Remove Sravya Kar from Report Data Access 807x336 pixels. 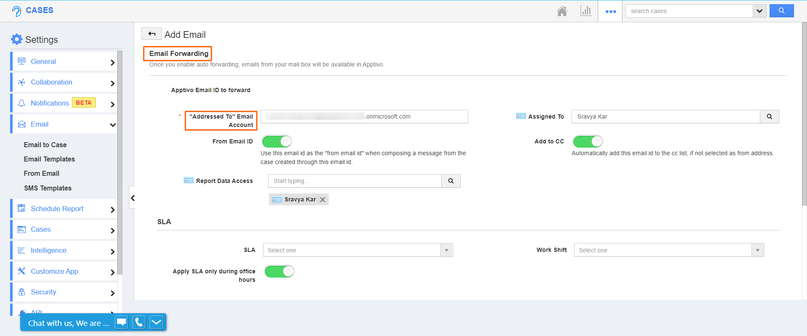pyautogui.click(x=322, y=200)
